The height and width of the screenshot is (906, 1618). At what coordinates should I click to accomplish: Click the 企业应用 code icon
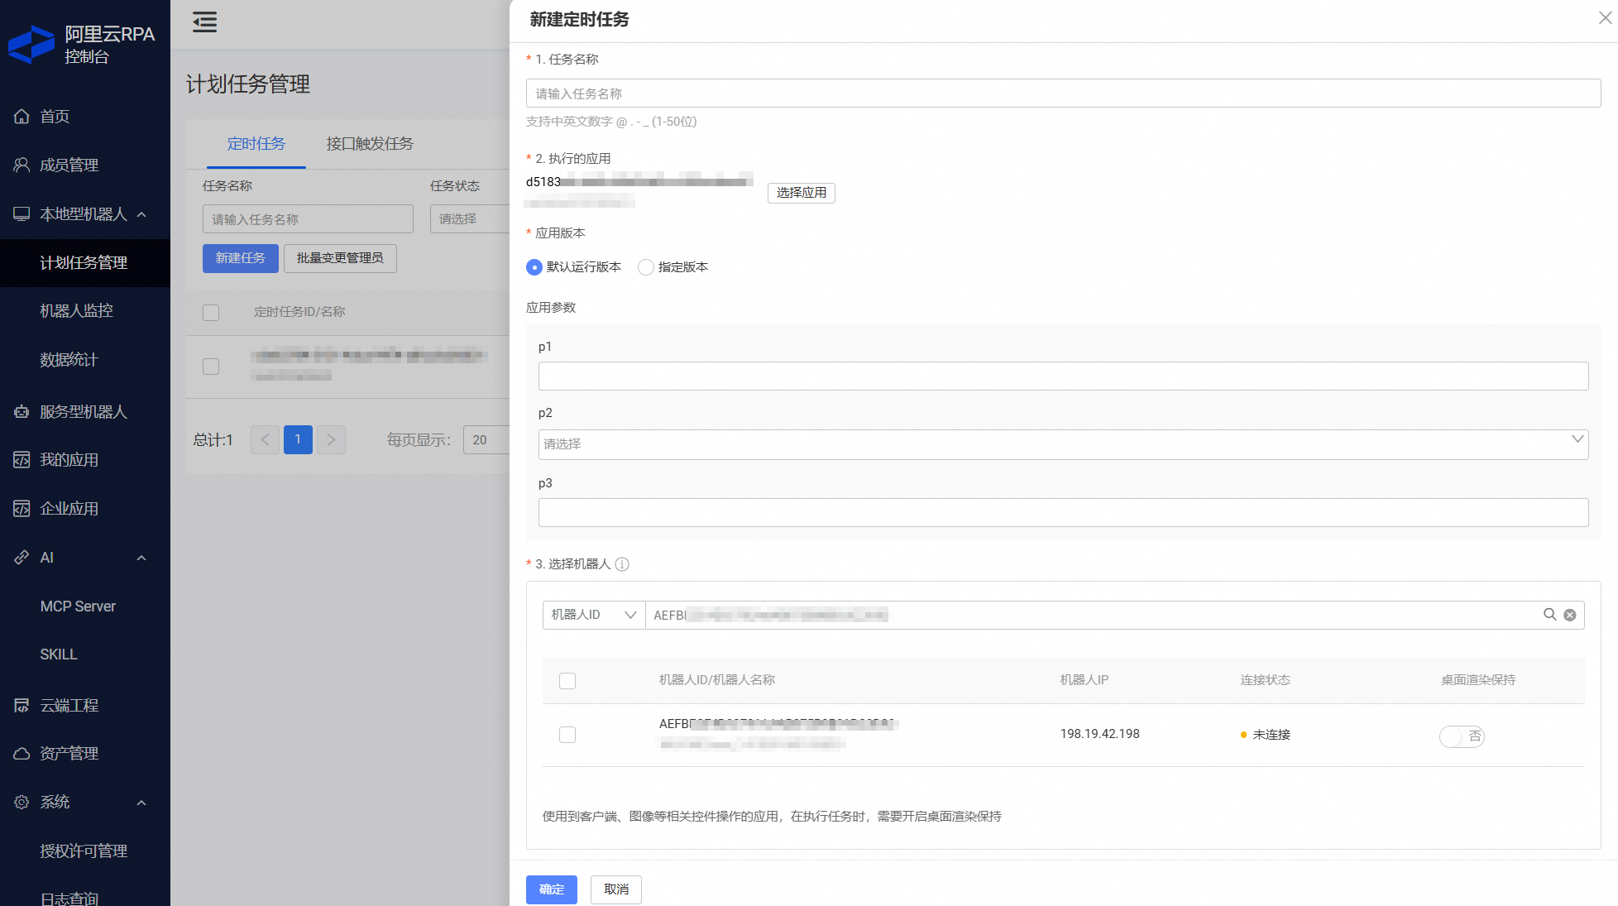[22, 509]
